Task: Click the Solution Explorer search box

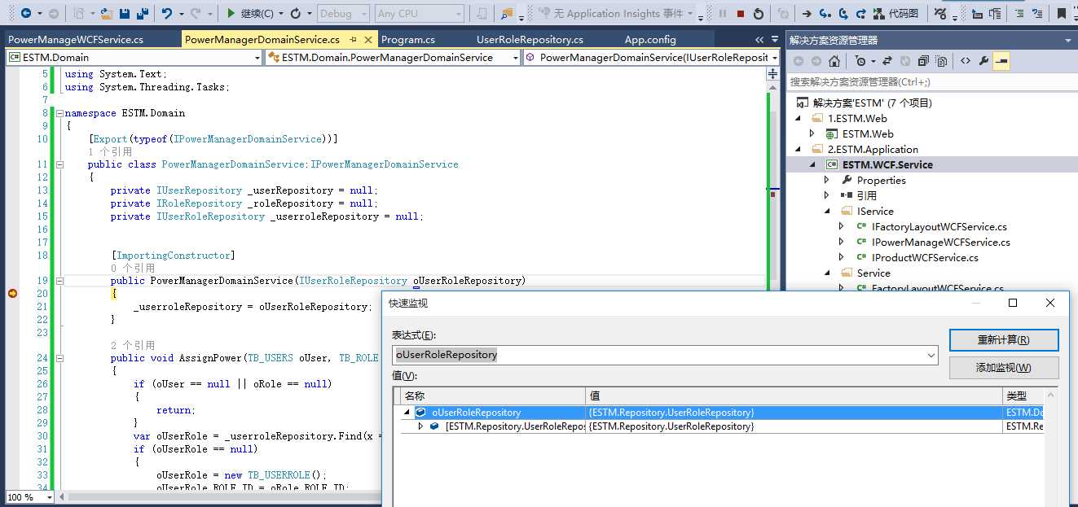Action: tap(929, 81)
